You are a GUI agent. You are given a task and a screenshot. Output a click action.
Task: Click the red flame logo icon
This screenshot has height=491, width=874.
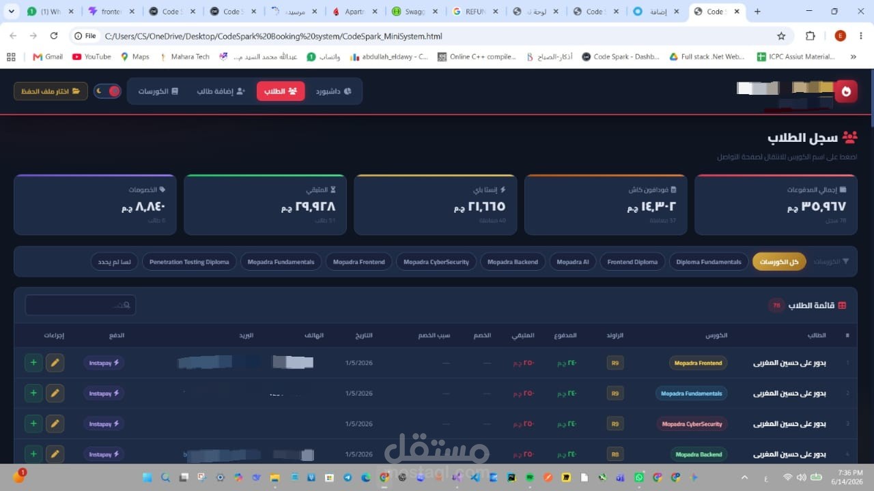[x=846, y=91]
